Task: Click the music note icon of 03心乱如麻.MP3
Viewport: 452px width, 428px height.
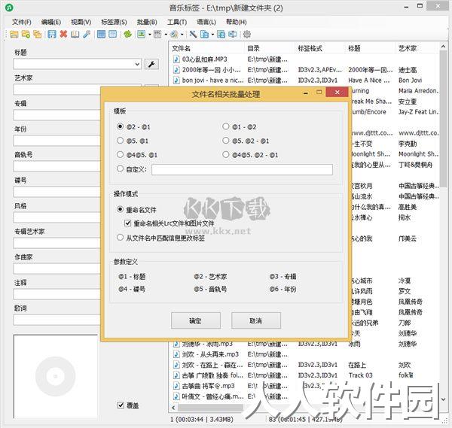Action: [176, 59]
